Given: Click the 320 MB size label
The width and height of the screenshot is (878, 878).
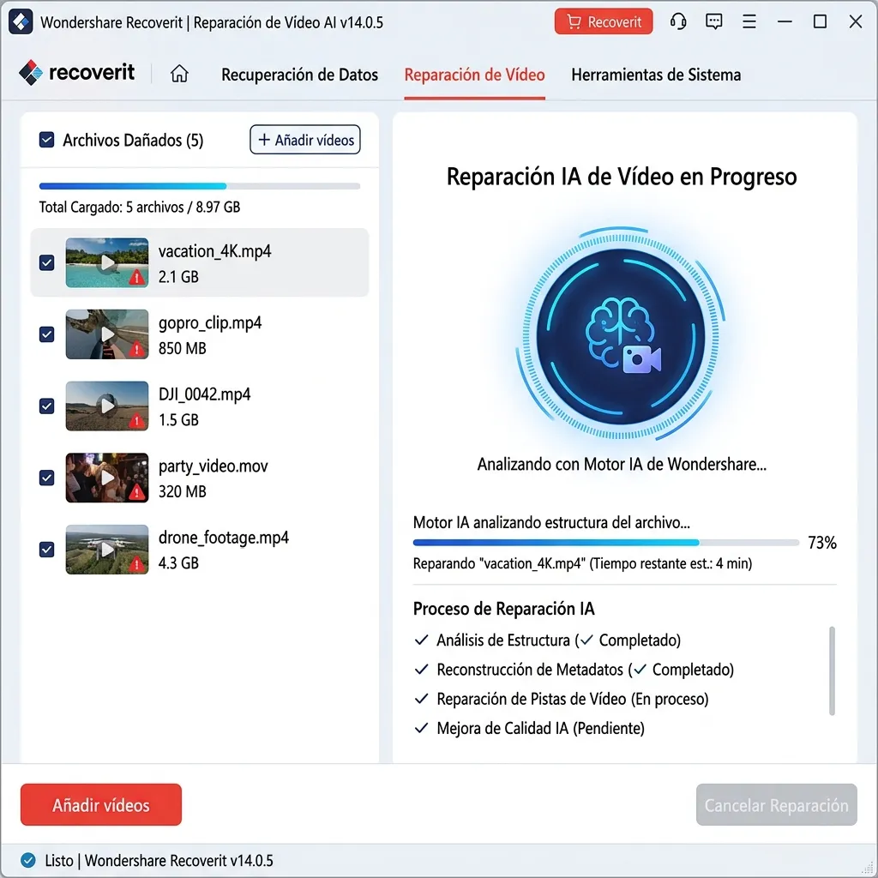Looking at the screenshot, I should pos(182,491).
